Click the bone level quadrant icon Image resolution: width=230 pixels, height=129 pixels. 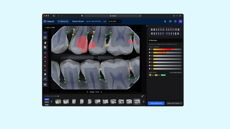coord(150,75)
